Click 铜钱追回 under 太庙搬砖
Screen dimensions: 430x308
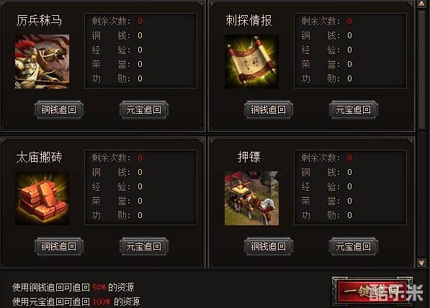(59, 246)
